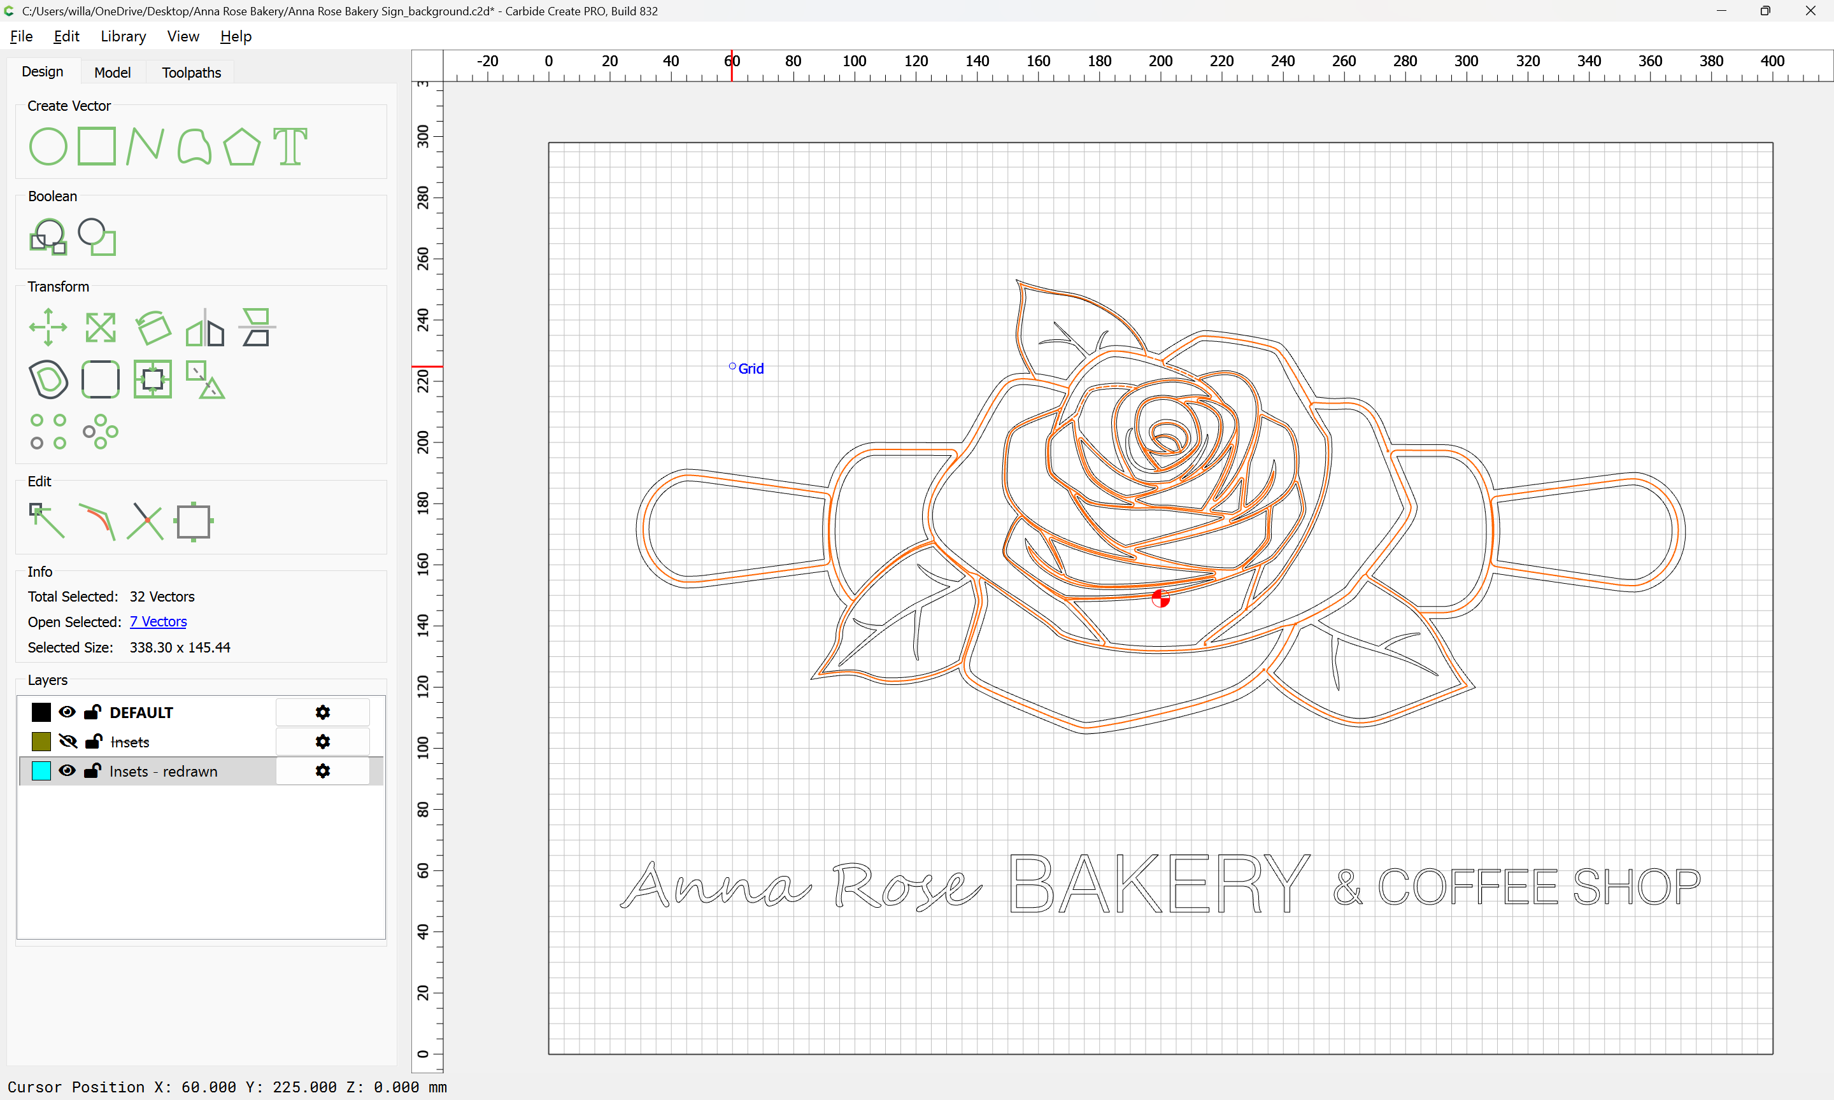This screenshot has width=1834, height=1100.
Task: Switch to the Toolpaths tab
Action: coord(191,72)
